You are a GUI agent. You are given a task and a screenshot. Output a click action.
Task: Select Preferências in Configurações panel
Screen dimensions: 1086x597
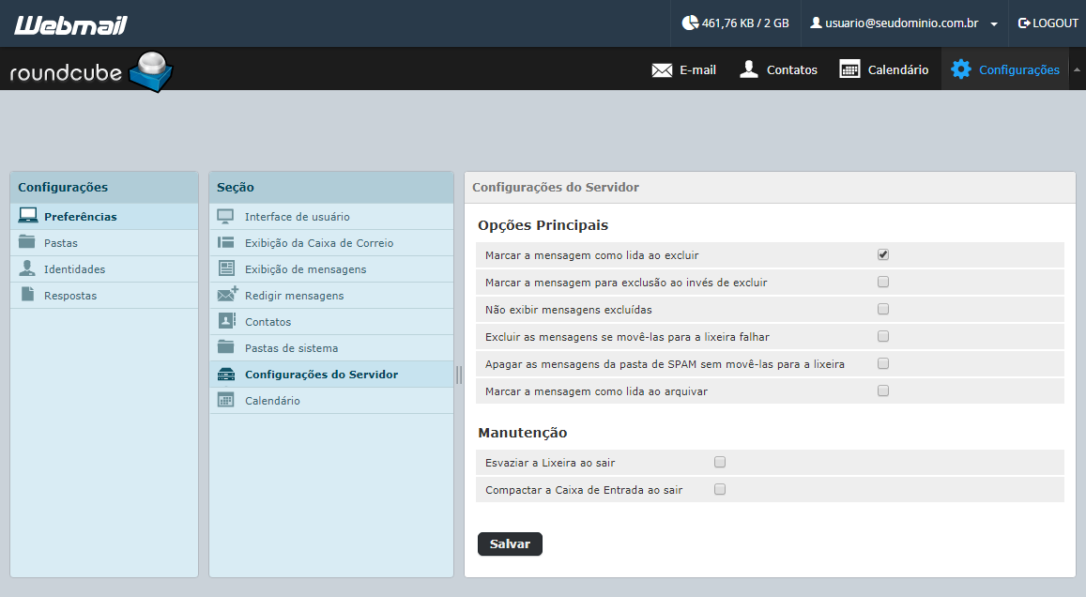pyautogui.click(x=104, y=216)
